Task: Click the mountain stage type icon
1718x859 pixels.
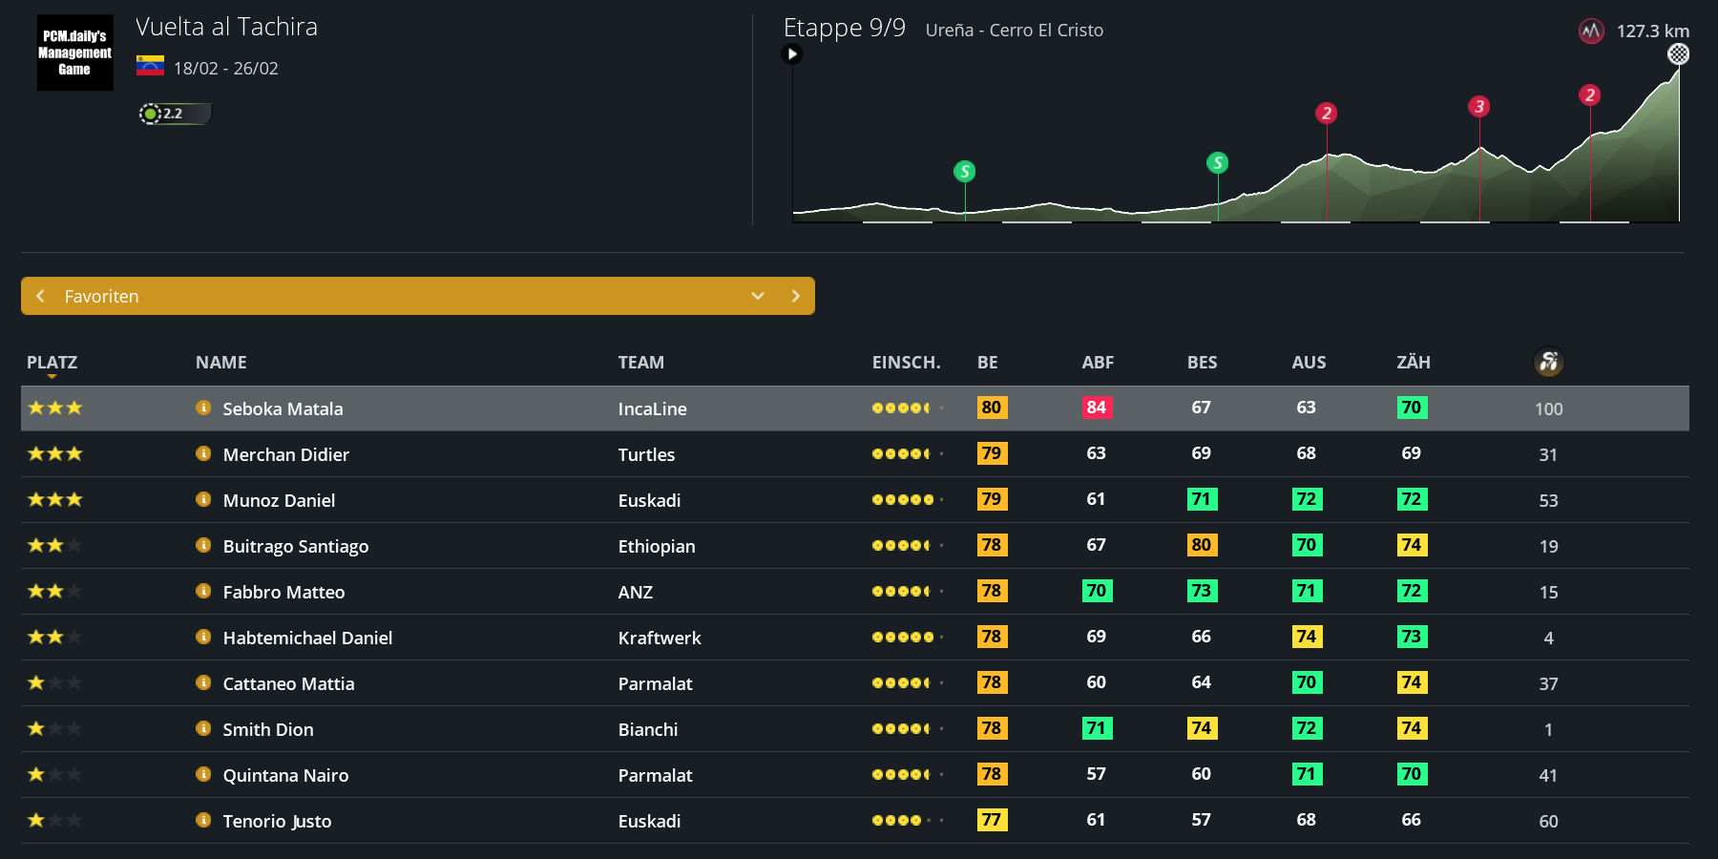Action: 1591,31
